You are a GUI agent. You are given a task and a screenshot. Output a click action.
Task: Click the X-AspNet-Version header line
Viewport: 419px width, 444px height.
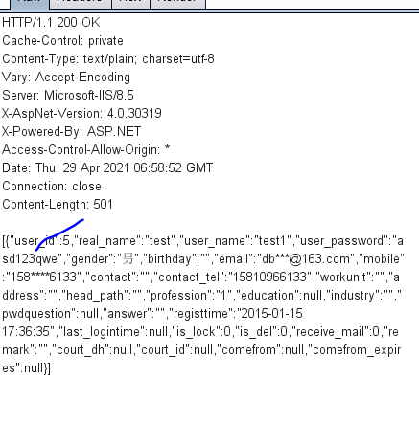(81, 114)
